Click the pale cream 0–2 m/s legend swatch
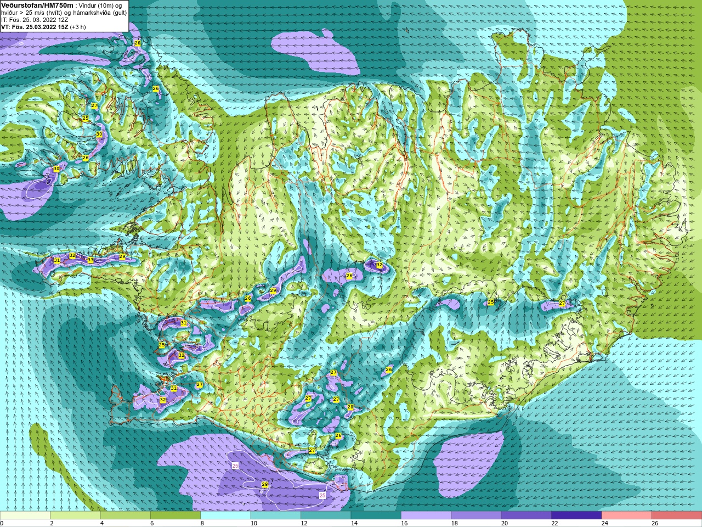702x527 pixels. coord(25,515)
